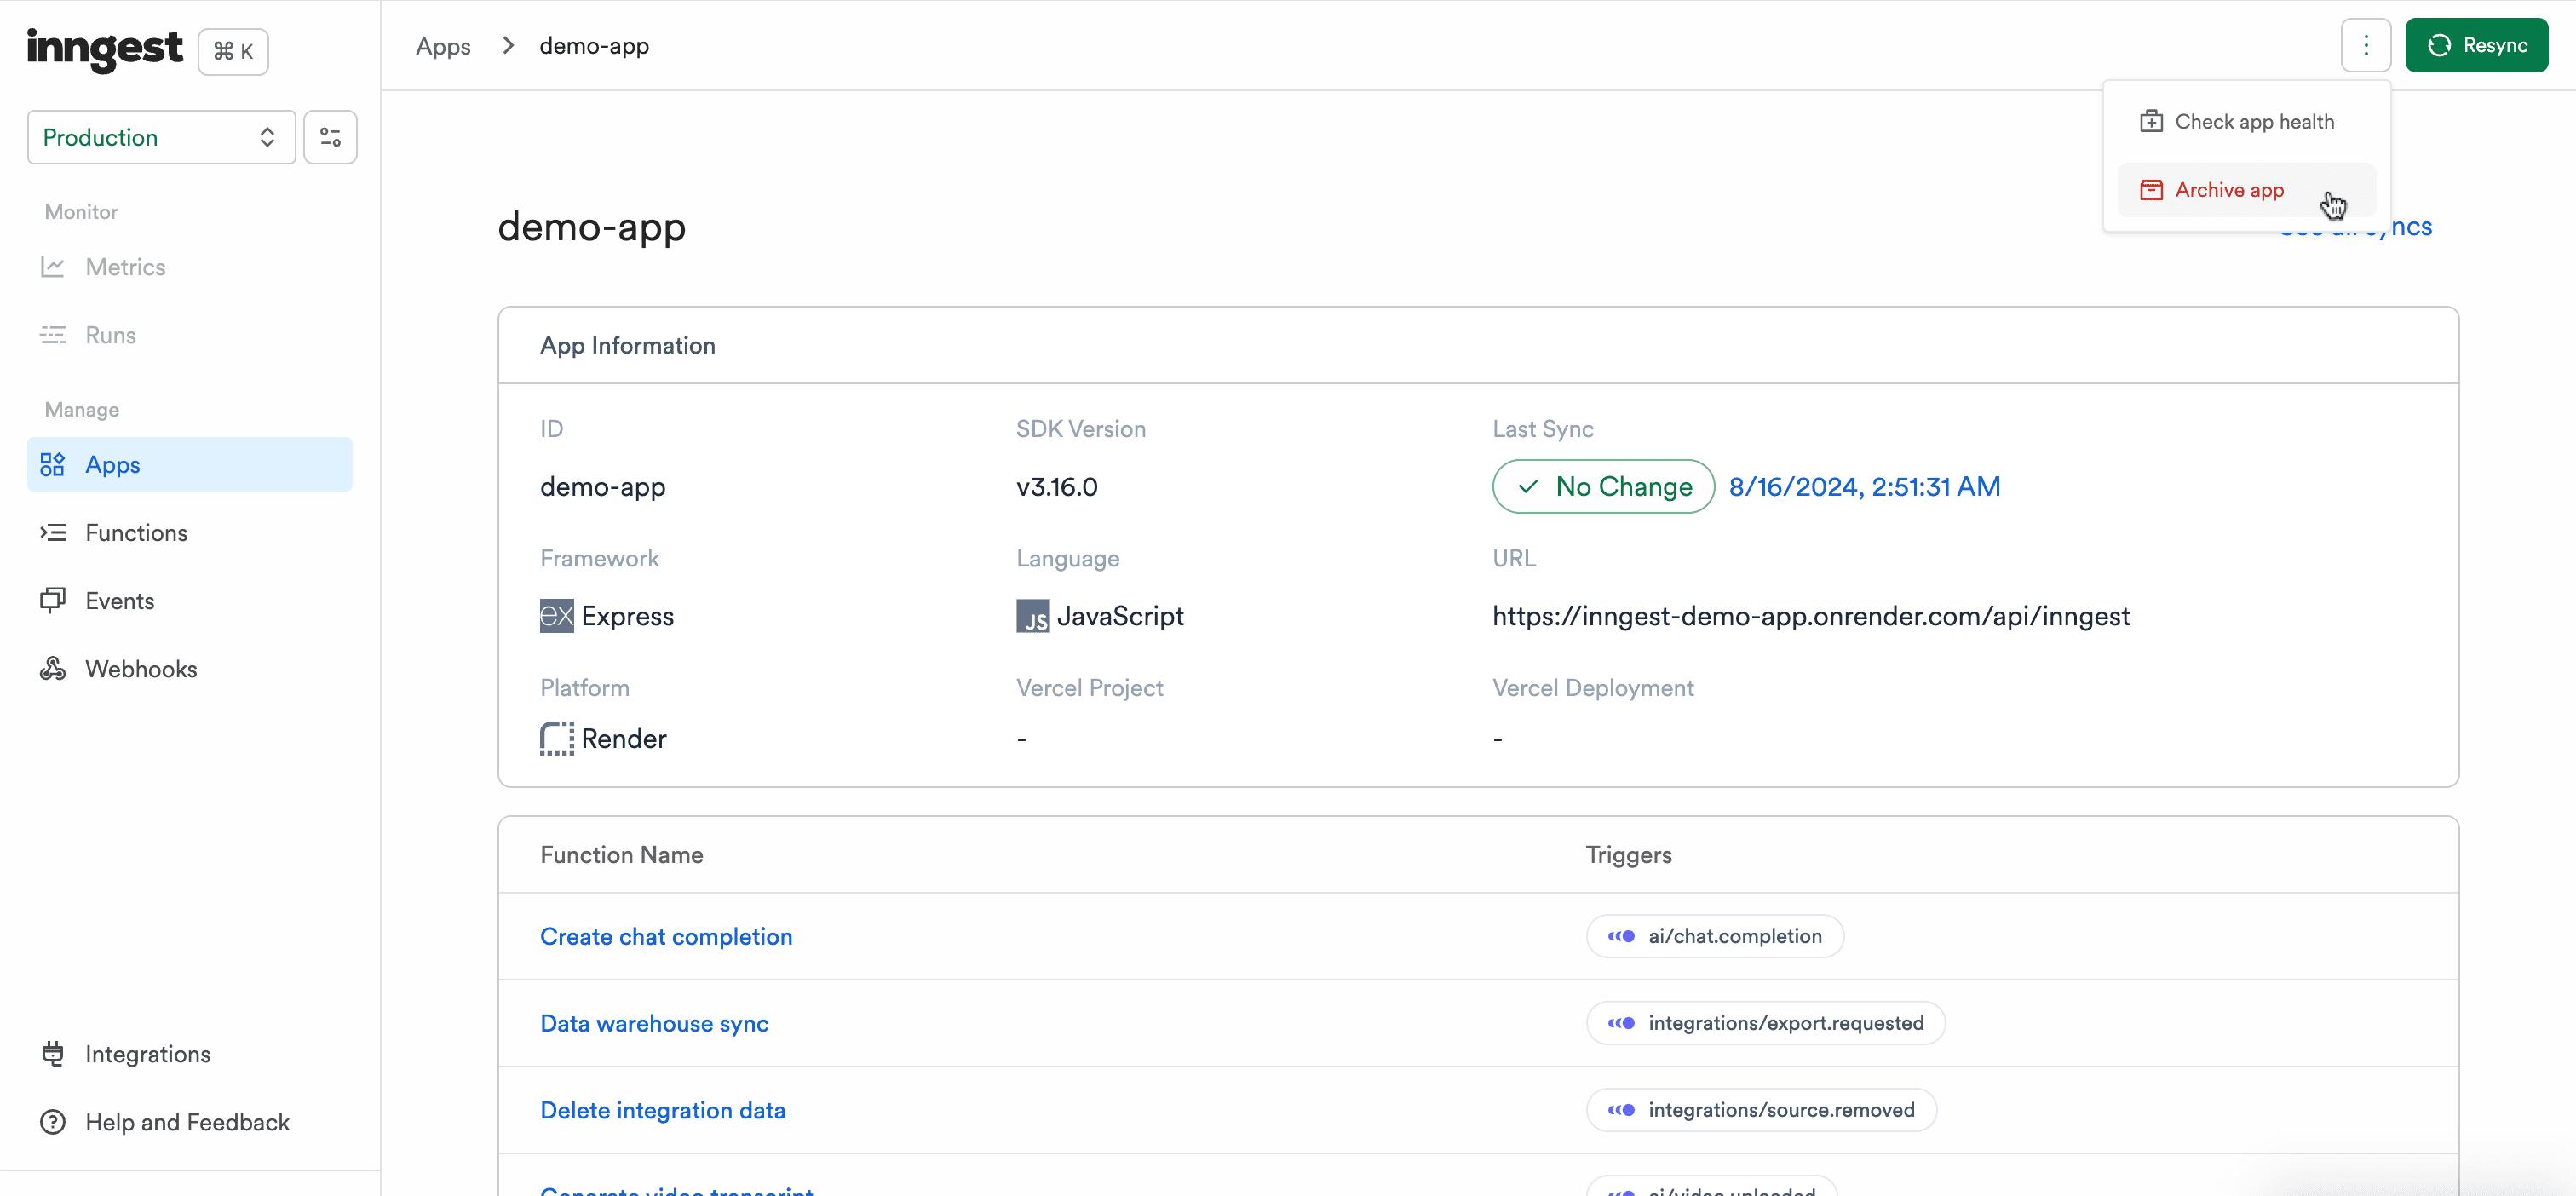Click the Webhooks sidebar icon

pyautogui.click(x=53, y=669)
